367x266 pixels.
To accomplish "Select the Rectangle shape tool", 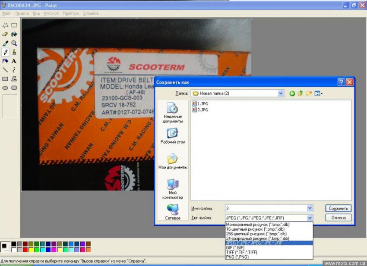I will pos(5,79).
